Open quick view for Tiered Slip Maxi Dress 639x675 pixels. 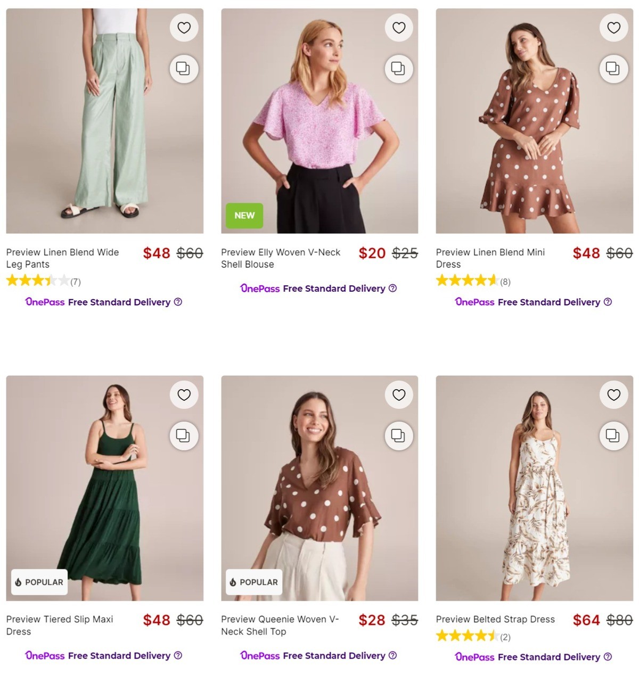tap(184, 436)
